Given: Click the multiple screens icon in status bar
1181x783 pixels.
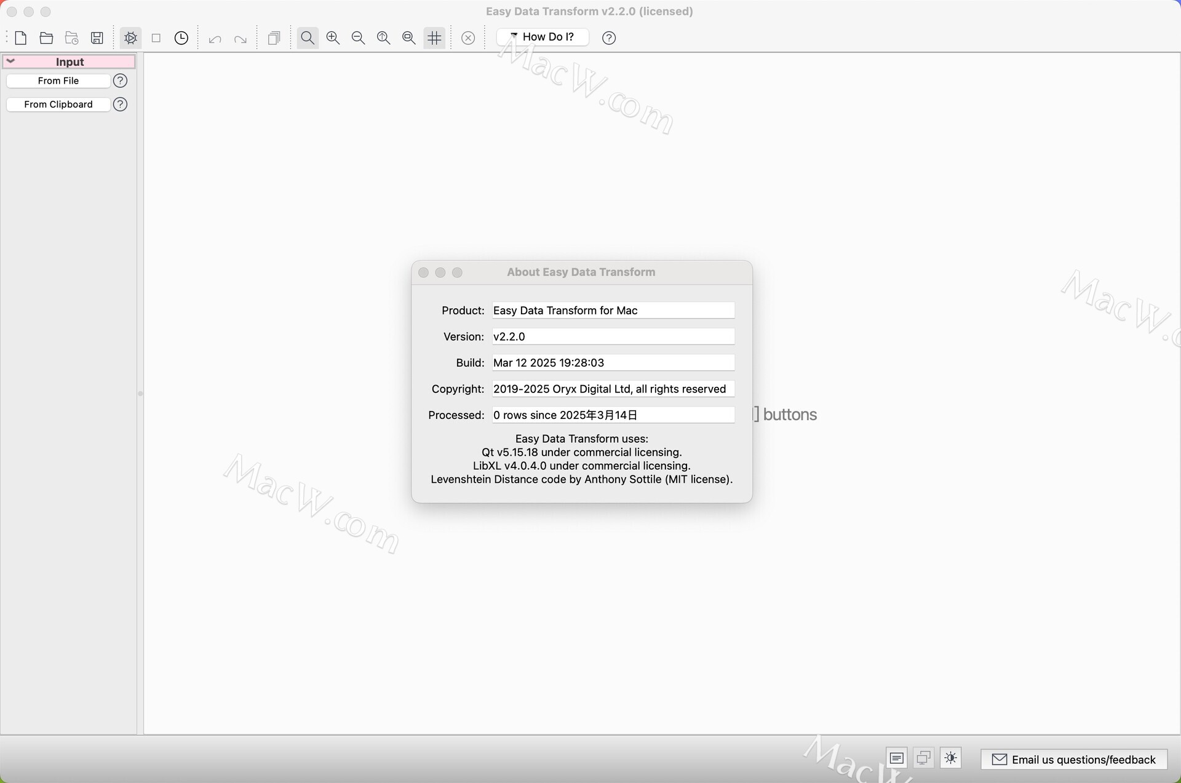Looking at the screenshot, I should tap(923, 758).
